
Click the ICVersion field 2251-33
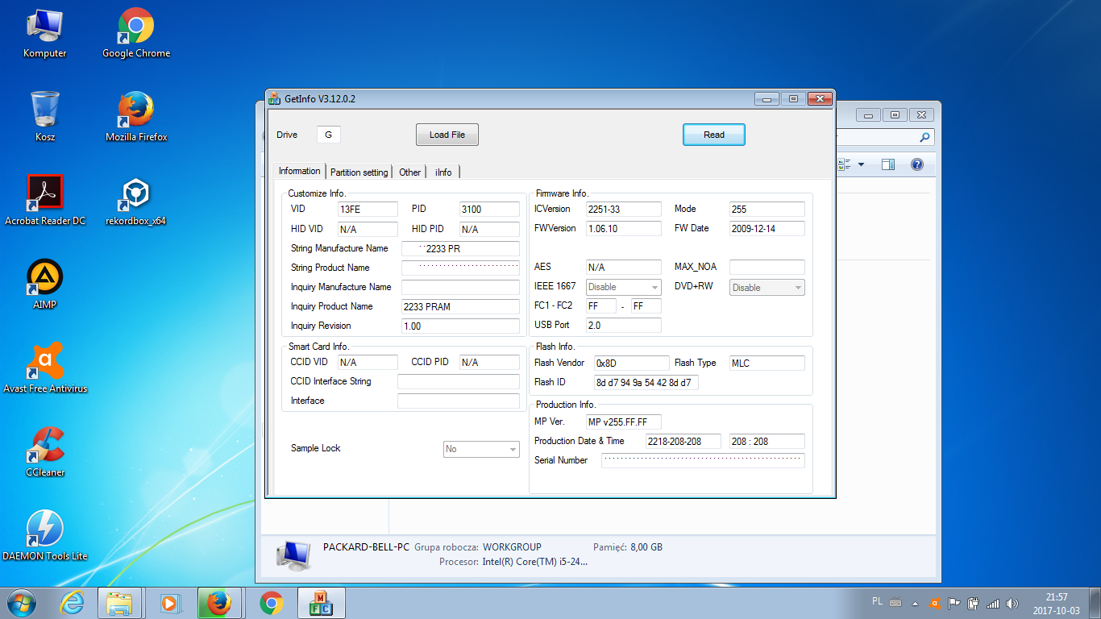coord(624,209)
